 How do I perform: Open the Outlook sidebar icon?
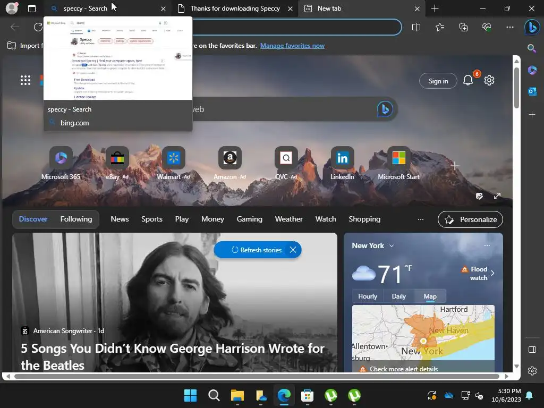pos(532,91)
